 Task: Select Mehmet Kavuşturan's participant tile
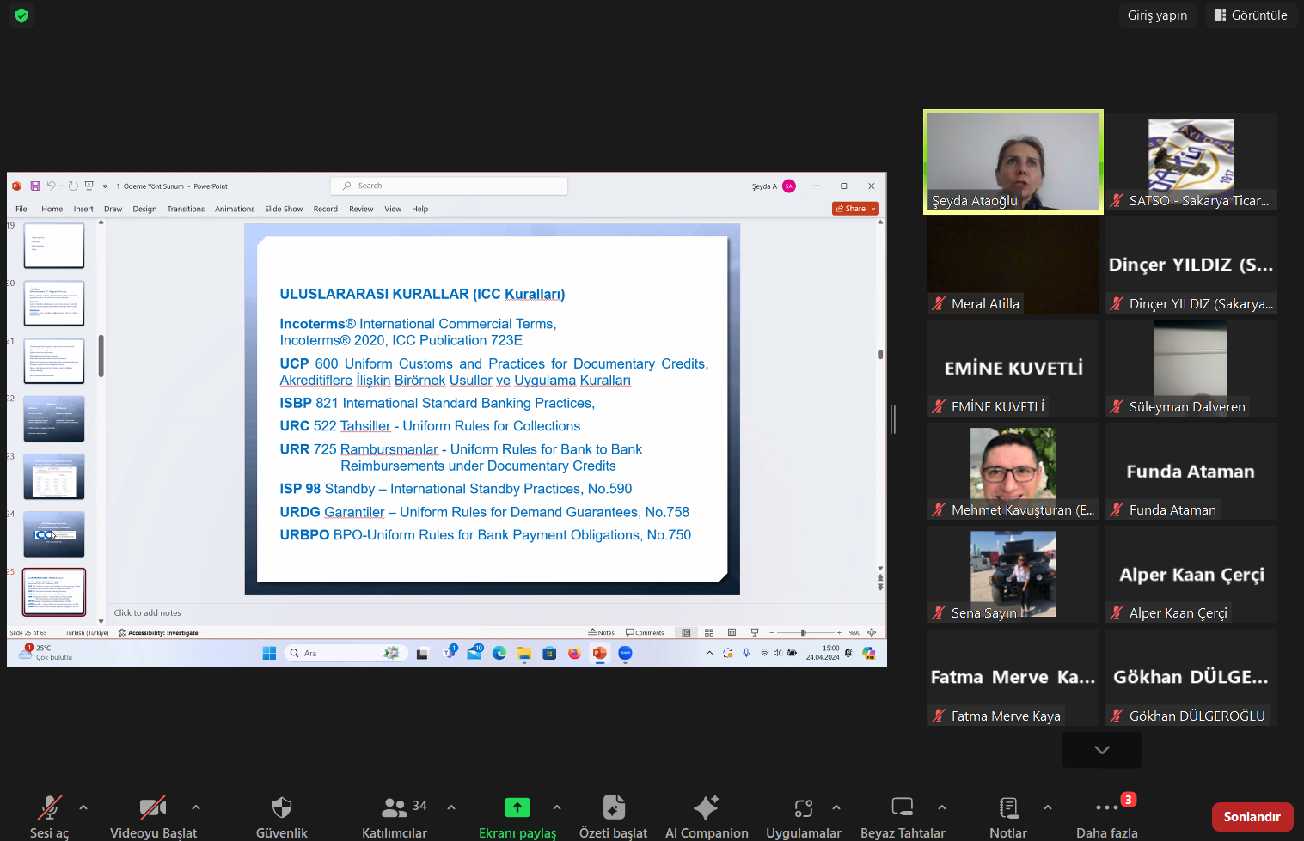1013,471
